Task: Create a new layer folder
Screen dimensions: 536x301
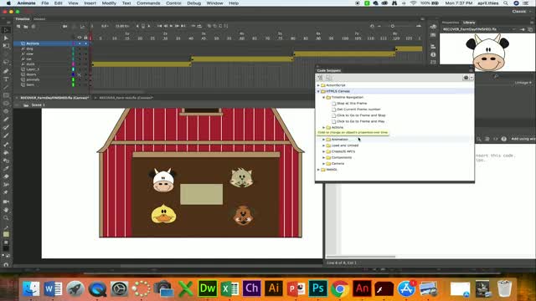Action: point(26,26)
